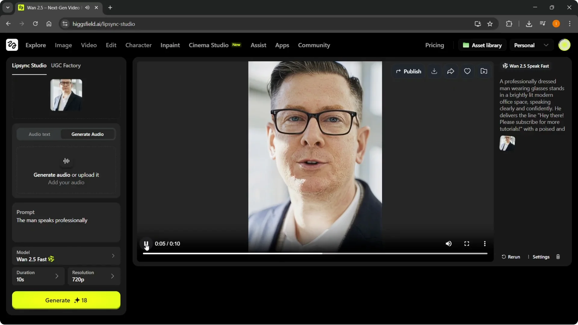The height and width of the screenshot is (325, 578).
Task: Expand the Model selection for Wan 2.5 Fast
Action: [x=113, y=256]
